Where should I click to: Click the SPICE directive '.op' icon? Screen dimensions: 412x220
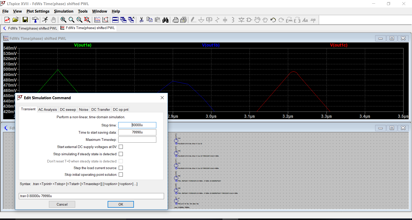313,20
